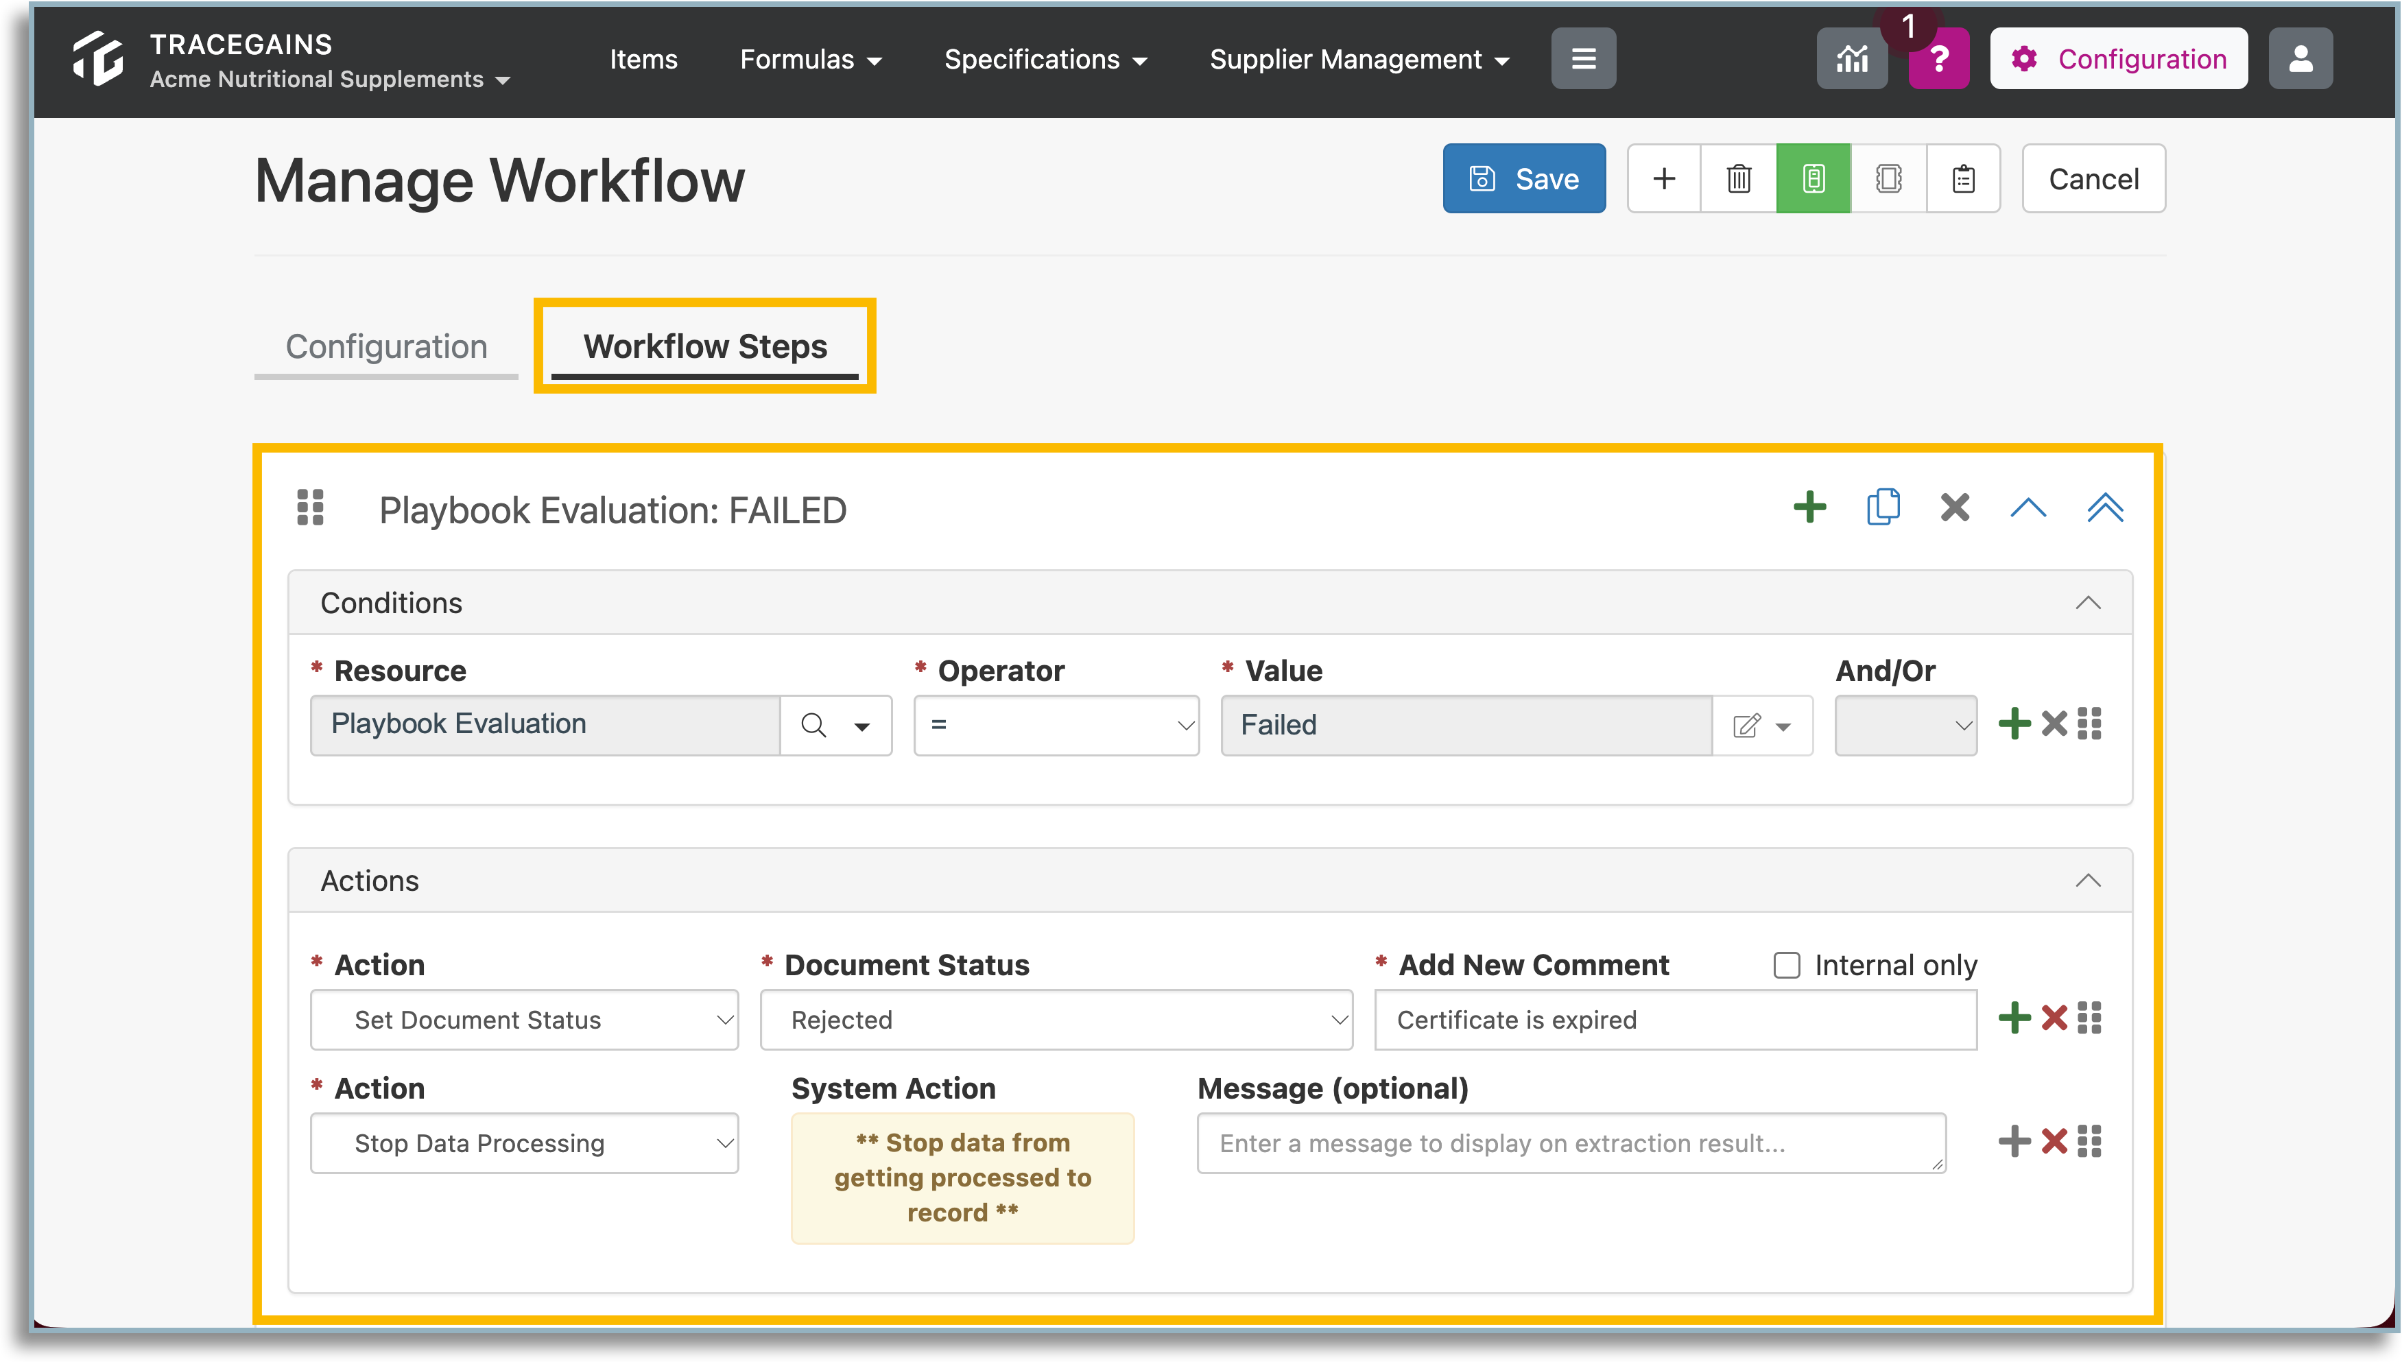Open the hamburger menu in the navbar
This screenshot has width=2402, height=1362.
pyautogui.click(x=1582, y=59)
